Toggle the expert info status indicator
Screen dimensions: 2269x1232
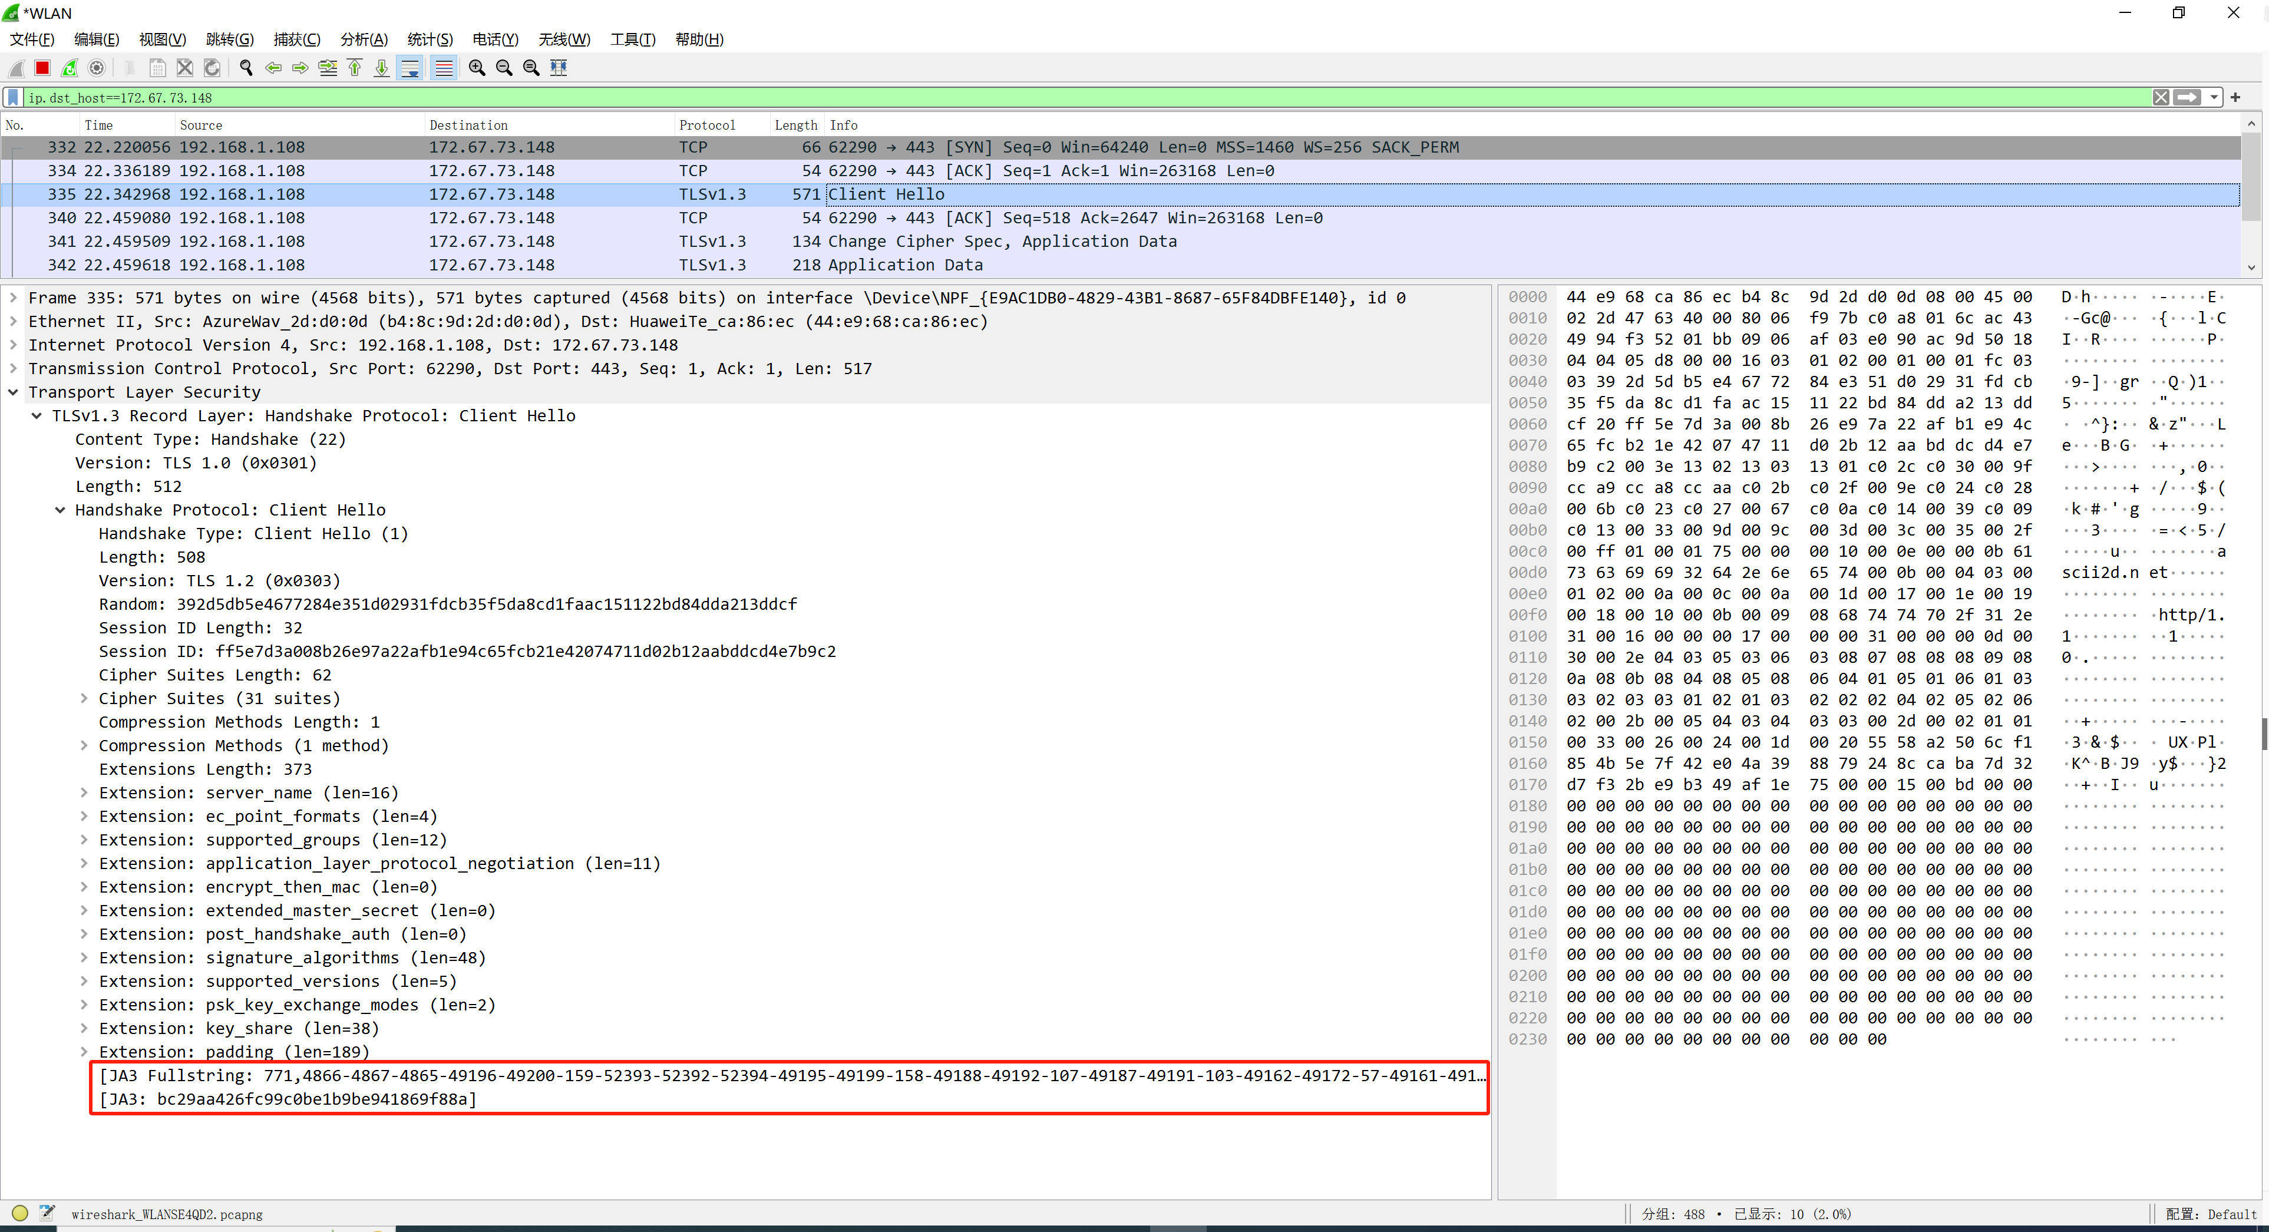20,1213
